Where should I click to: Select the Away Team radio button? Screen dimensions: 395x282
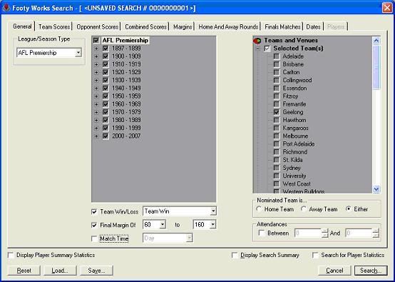pyautogui.click(x=304, y=209)
